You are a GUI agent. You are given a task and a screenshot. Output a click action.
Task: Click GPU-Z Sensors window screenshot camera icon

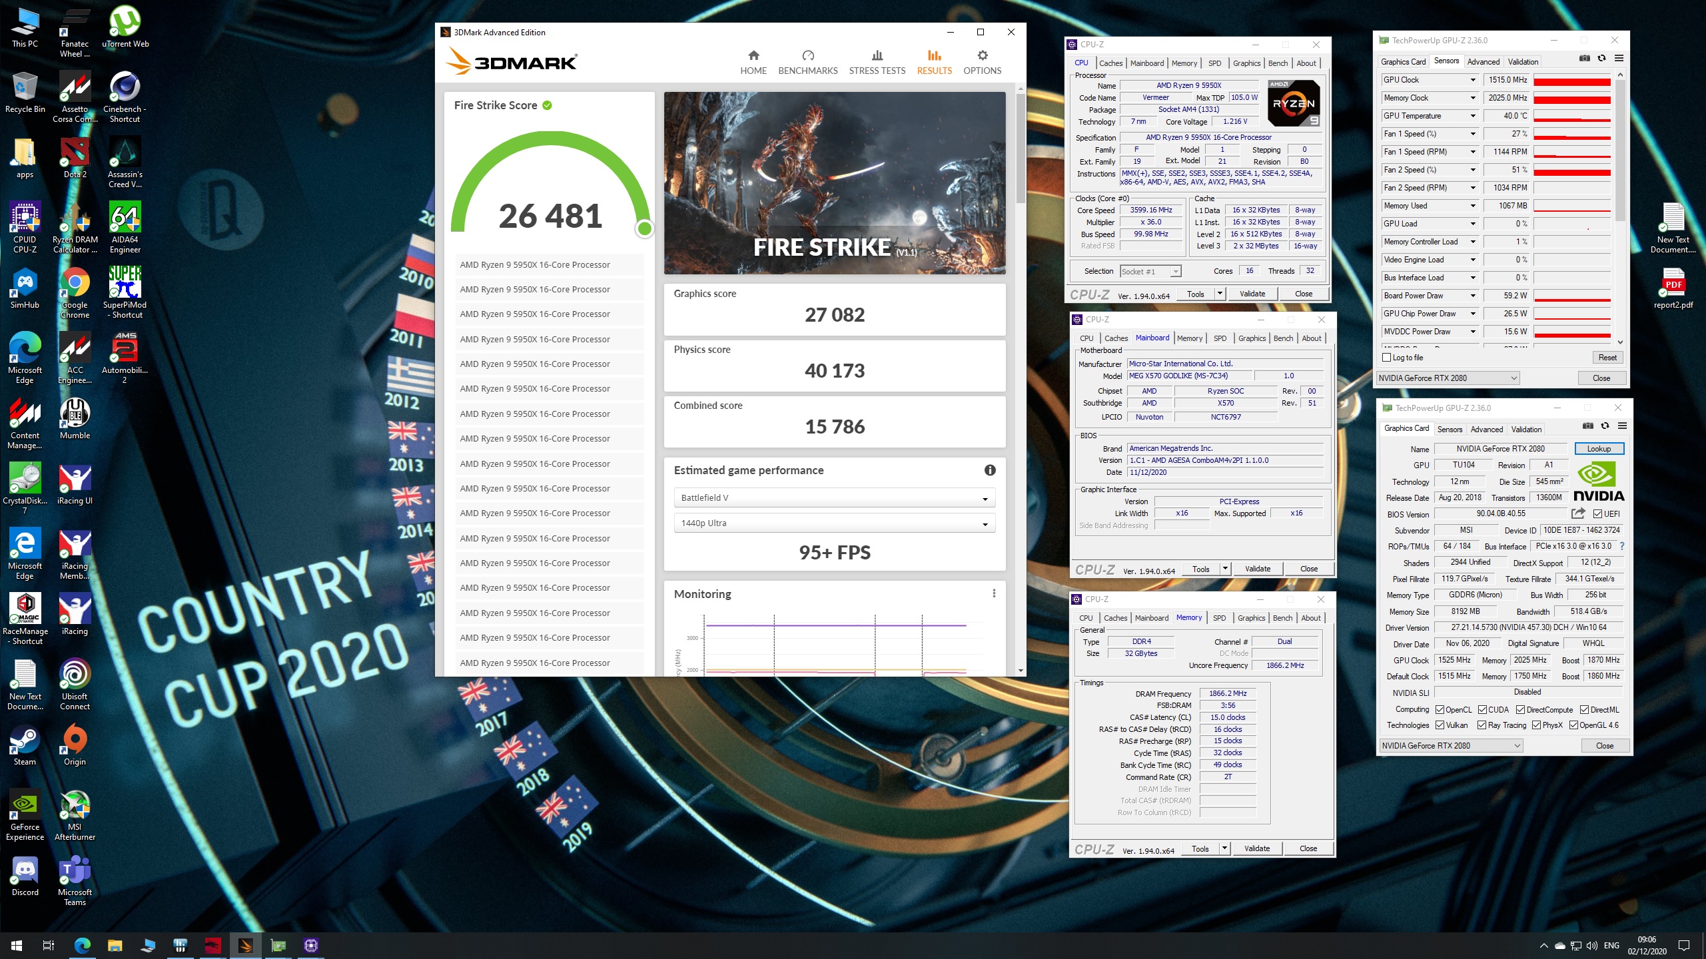pos(1584,59)
